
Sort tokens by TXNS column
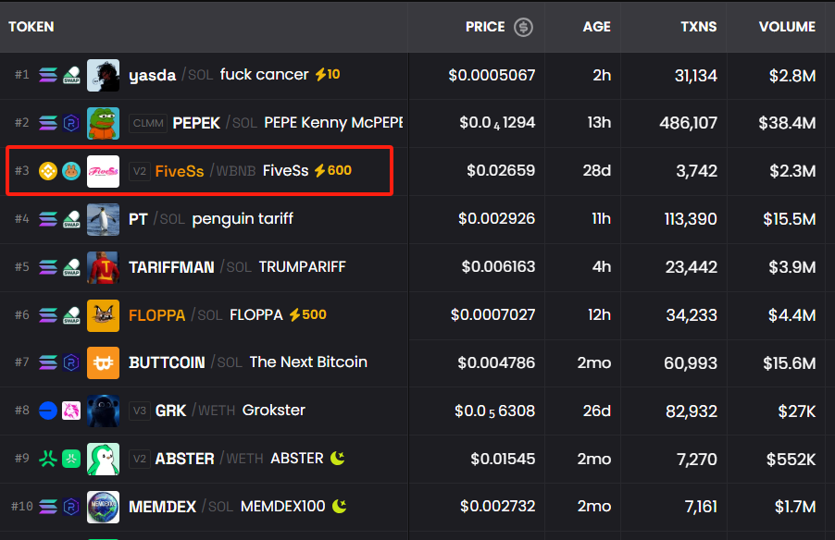pos(698,27)
